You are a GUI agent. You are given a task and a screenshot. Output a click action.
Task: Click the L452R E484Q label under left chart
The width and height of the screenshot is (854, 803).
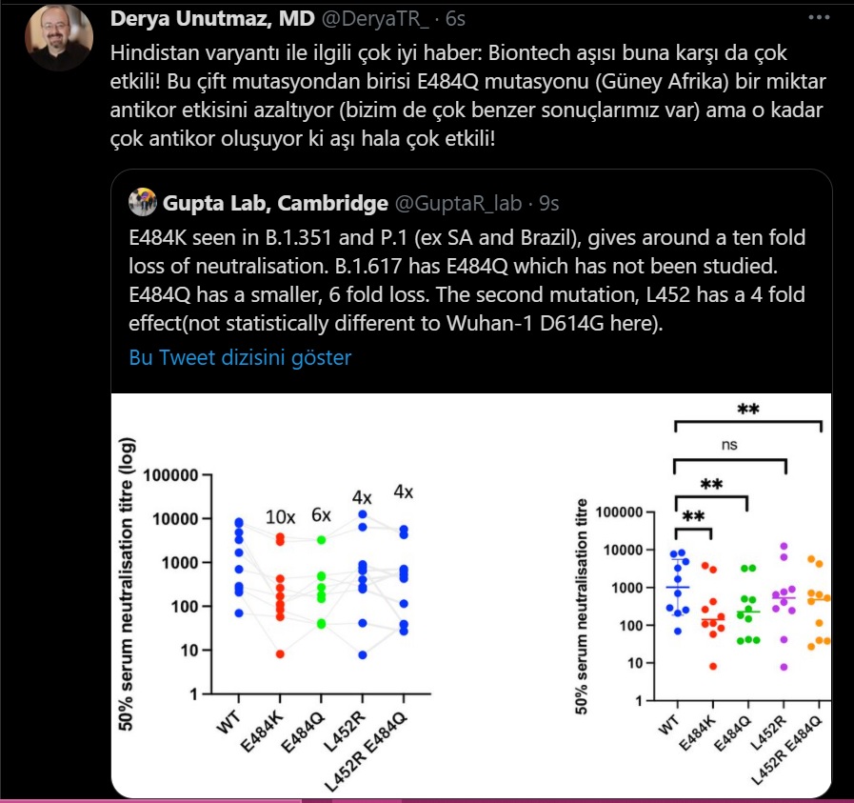366,751
